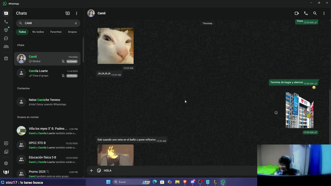This screenshot has height=186, width=331.
Task: Click the message box containing HOLA
Action: tap(178, 171)
